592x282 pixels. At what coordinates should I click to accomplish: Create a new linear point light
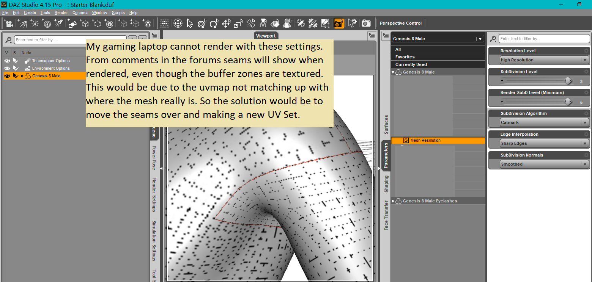(x=47, y=23)
